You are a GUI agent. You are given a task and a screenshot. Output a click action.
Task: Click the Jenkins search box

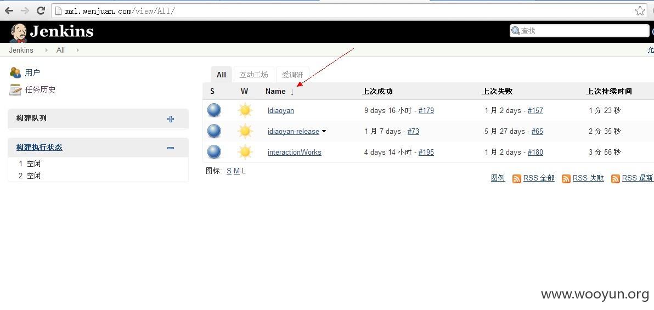(579, 31)
